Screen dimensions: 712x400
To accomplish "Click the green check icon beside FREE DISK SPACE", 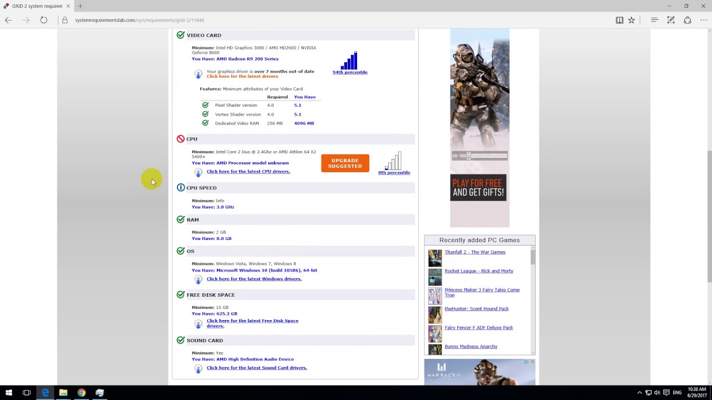I will pyautogui.click(x=181, y=295).
